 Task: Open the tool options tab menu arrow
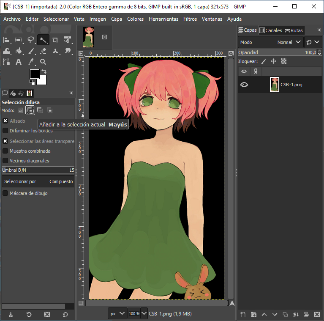[71, 93]
